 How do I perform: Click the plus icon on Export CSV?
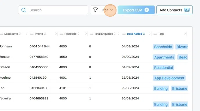(147, 10)
